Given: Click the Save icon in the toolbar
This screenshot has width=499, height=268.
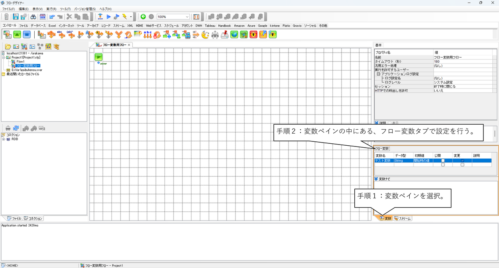Looking at the screenshot, I should (16, 17).
